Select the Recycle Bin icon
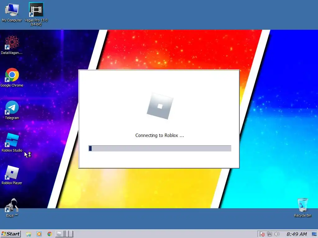The width and height of the screenshot is (318, 238). tap(302, 208)
